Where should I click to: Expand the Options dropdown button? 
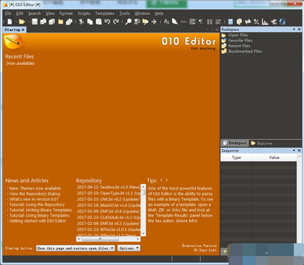click(129, 248)
